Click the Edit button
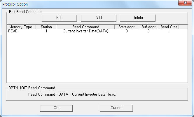The width and height of the screenshot is (194, 117). point(59,18)
